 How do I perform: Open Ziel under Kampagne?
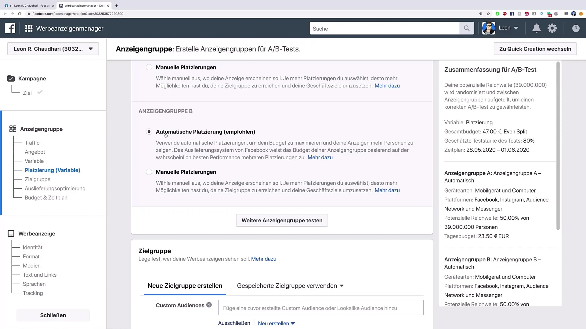(27, 93)
